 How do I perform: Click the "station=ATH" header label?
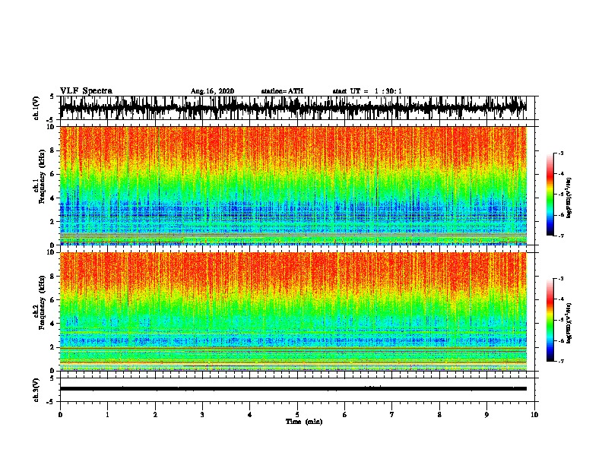tap(282, 91)
